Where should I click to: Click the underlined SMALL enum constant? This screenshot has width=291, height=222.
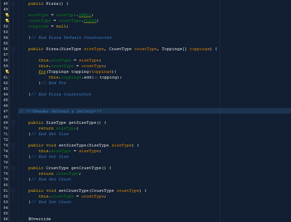coord(85,15)
